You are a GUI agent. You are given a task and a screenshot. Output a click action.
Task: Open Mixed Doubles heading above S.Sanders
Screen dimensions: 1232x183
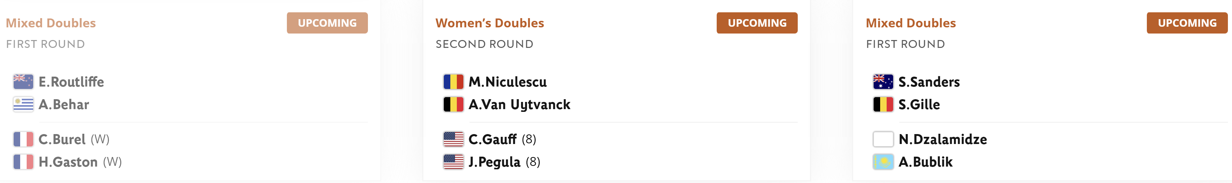point(911,23)
